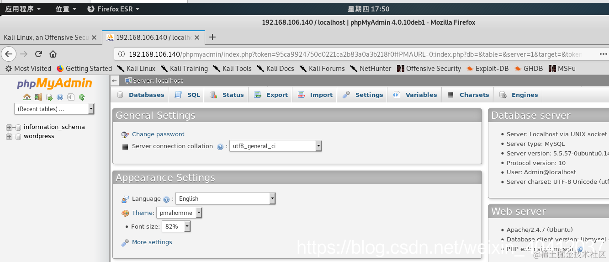Open the Exploit-DB bookmark

[x=487, y=69]
